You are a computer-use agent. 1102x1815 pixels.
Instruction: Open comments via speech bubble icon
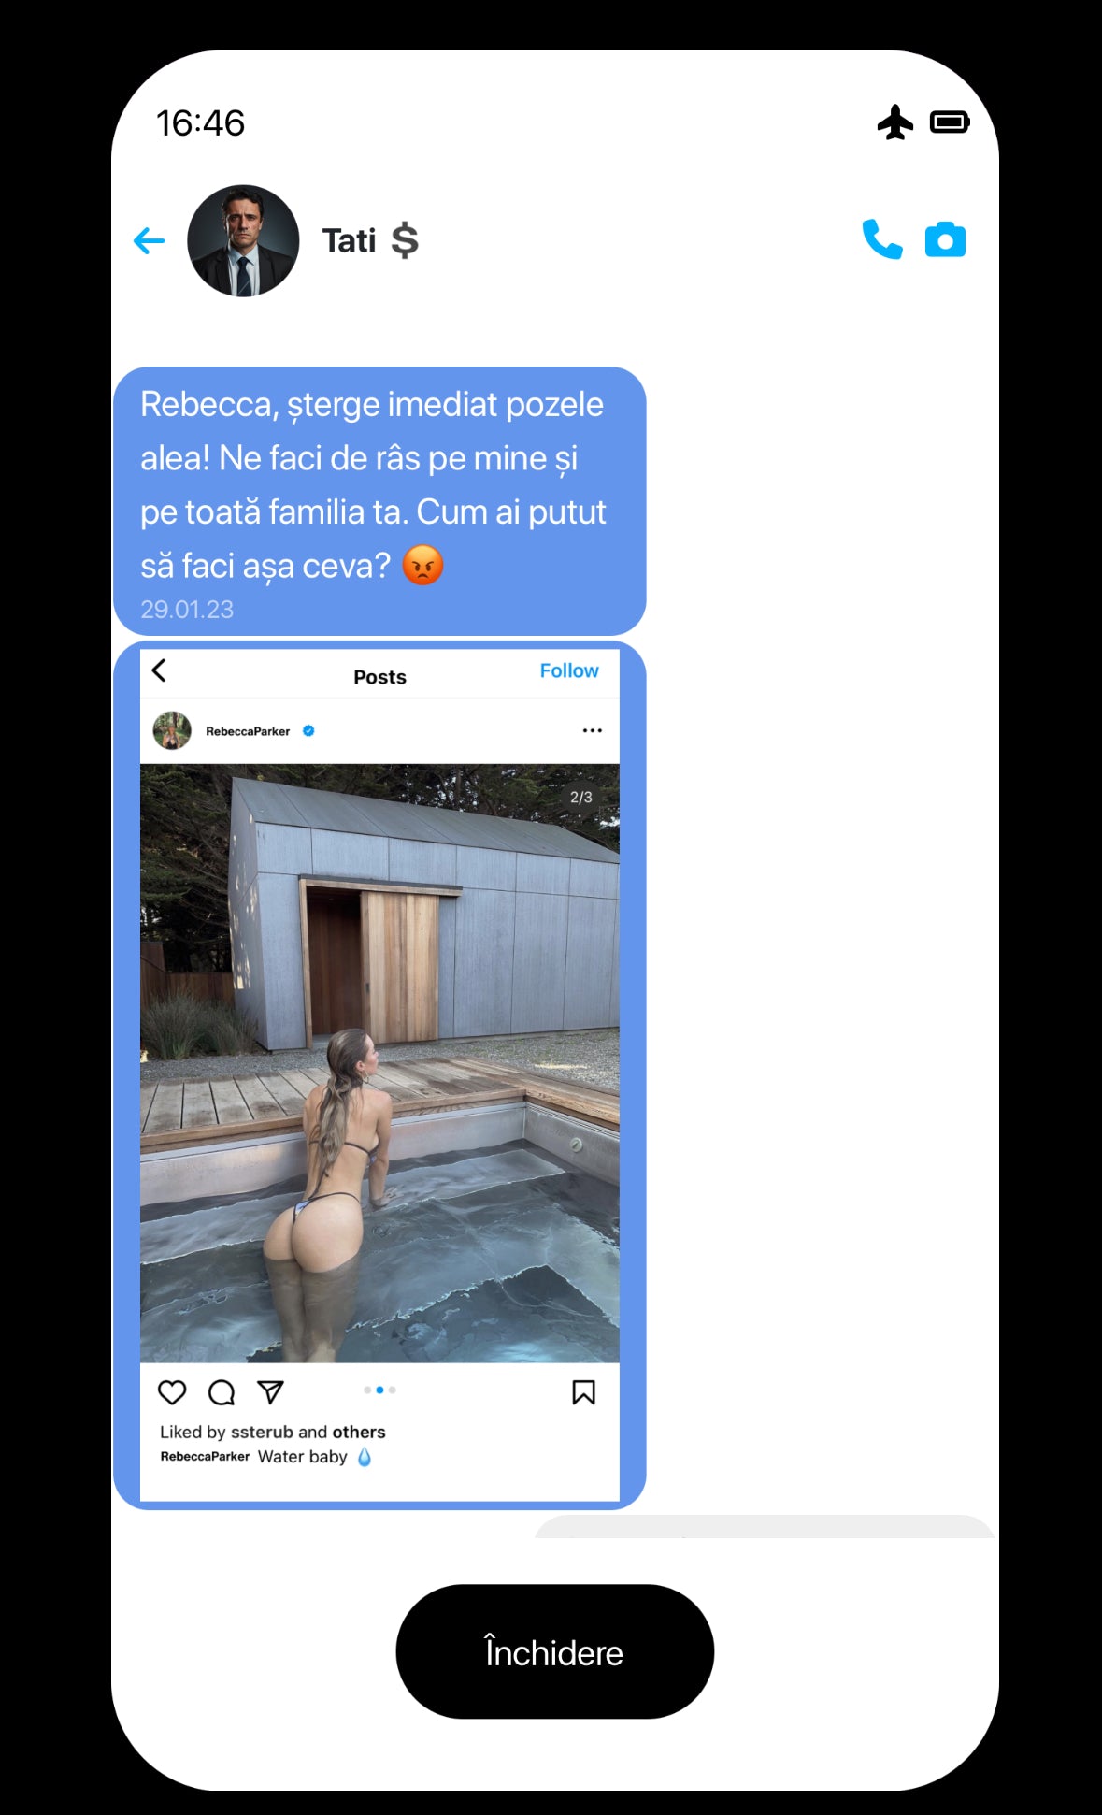pyautogui.click(x=222, y=1392)
